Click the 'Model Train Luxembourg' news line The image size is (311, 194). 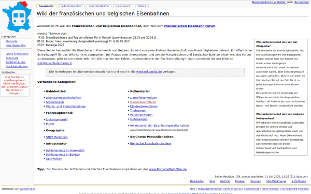[x=83, y=41]
